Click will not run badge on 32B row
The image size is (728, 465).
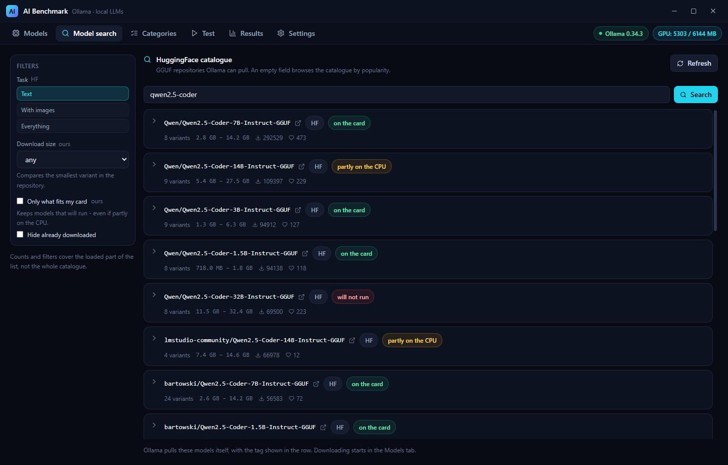pyautogui.click(x=353, y=297)
